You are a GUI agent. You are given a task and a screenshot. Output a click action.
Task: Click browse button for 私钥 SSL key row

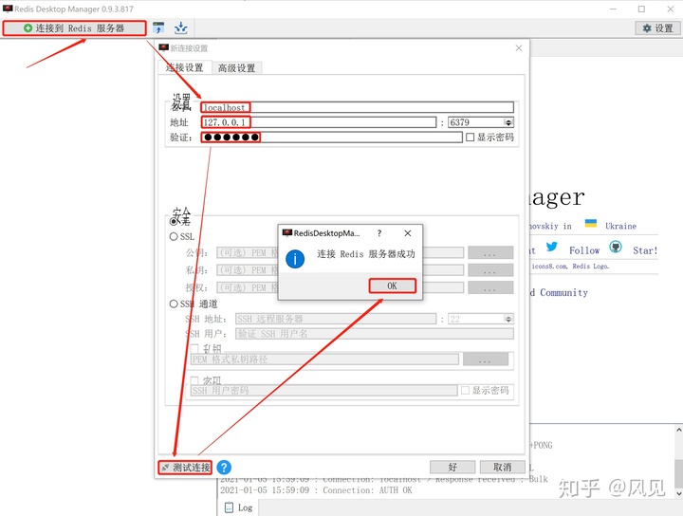tap(490, 270)
